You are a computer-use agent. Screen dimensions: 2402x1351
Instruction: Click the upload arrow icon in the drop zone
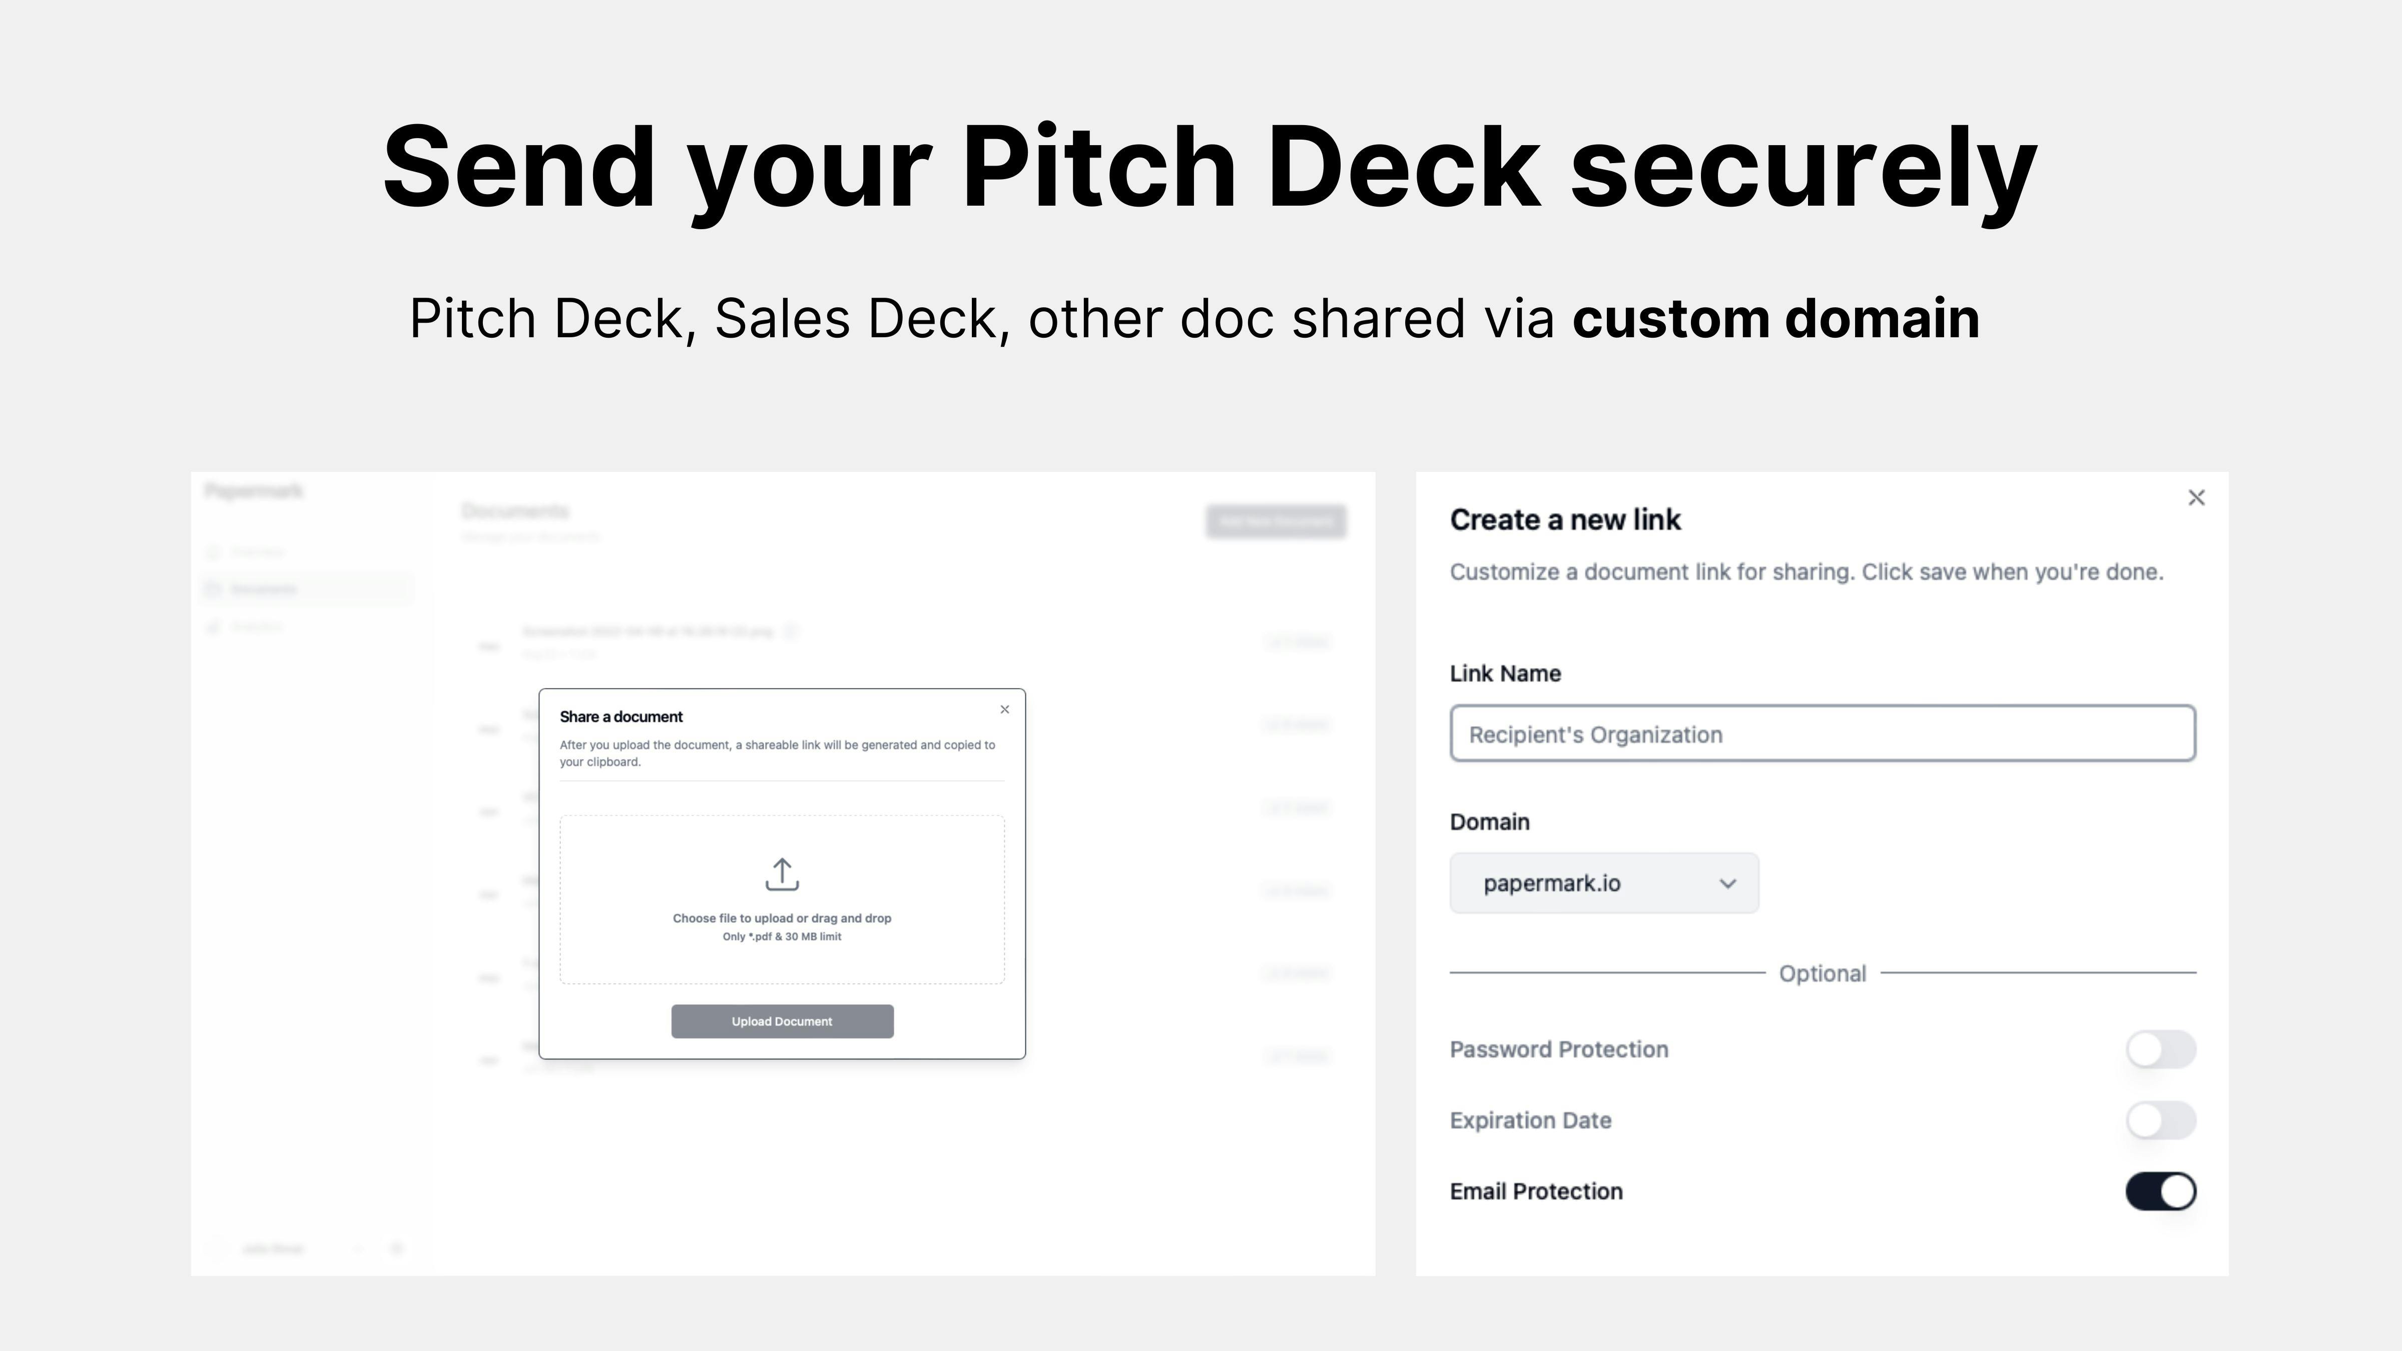pos(781,874)
